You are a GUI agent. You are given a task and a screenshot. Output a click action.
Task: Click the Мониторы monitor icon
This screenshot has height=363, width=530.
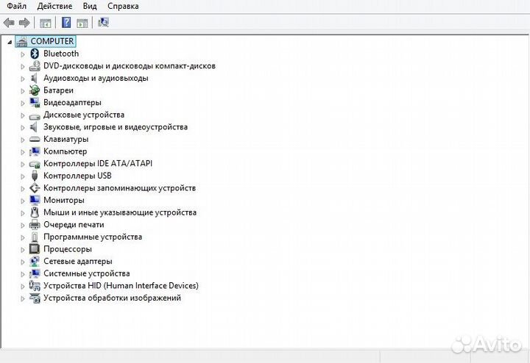[x=35, y=201]
